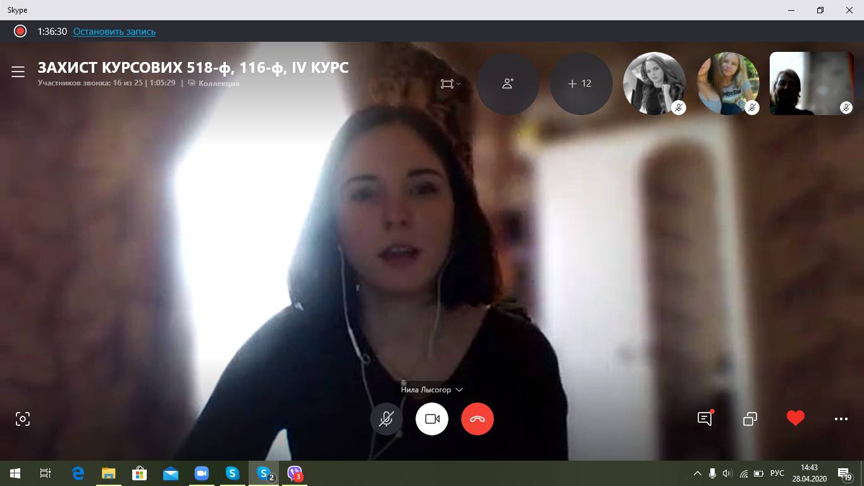Image resolution: width=864 pixels, height=486 pixels.
Task: Show hidden system tray icons
Action: (x=698, y=473)
